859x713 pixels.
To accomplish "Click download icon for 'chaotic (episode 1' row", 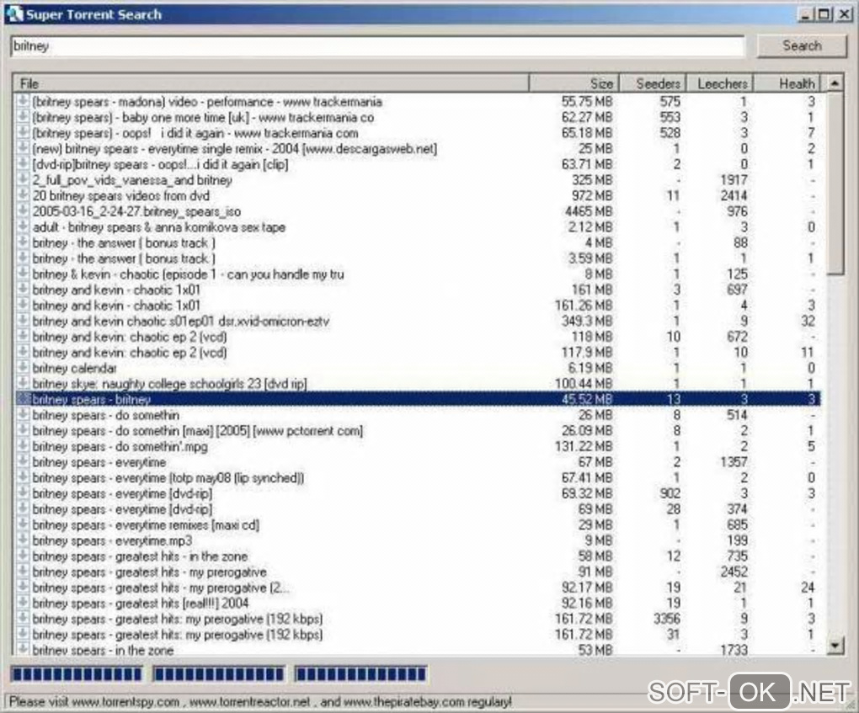I will pyautogui.click(x=23, y=274).
